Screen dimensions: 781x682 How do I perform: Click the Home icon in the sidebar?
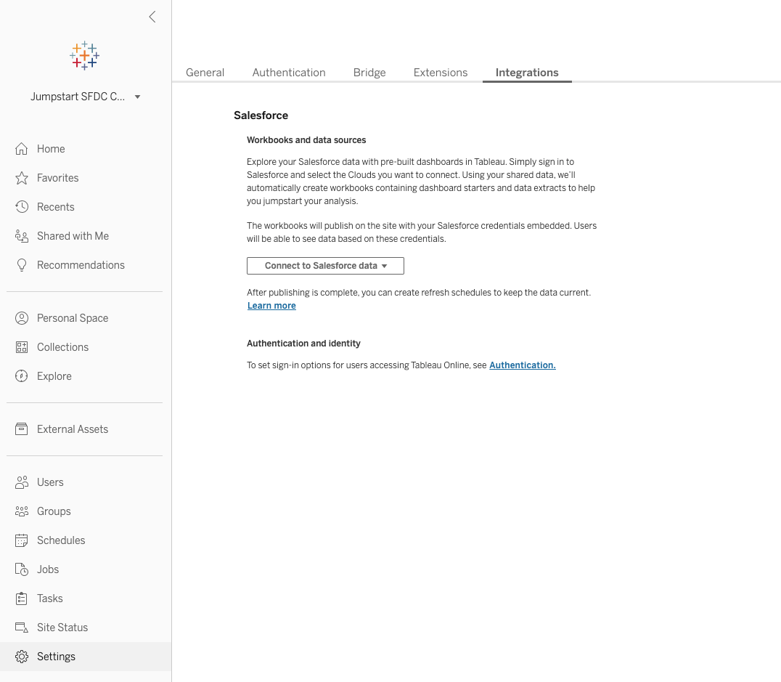click(22, 148)
